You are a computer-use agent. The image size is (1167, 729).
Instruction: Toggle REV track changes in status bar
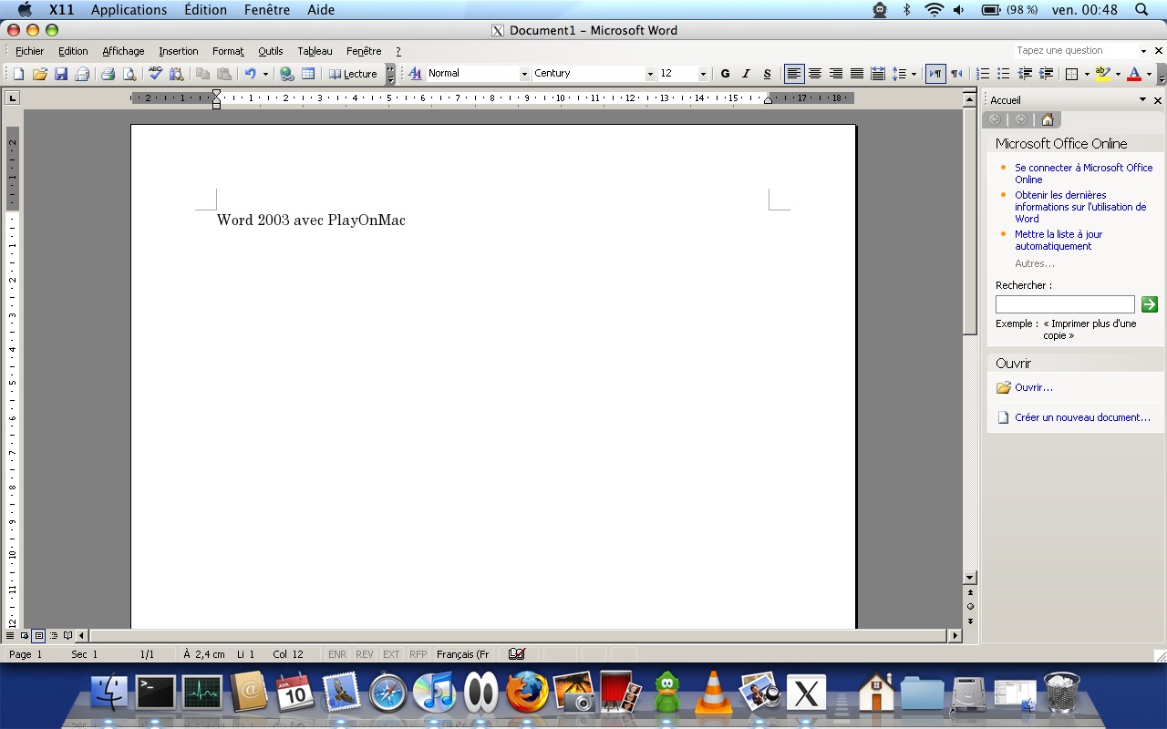(x=365, y=654)
